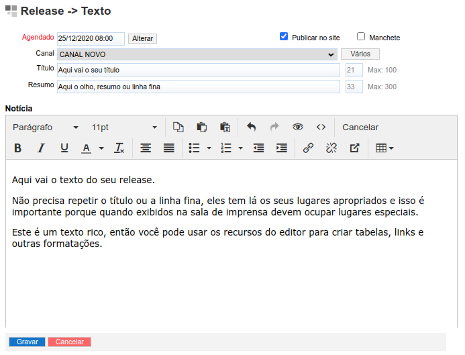The image size is (465, 355).
Task: Apply italic formatting to text
Action: 41,148
